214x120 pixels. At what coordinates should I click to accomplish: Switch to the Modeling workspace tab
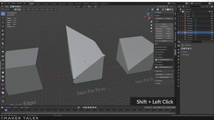tap(38, 4)
